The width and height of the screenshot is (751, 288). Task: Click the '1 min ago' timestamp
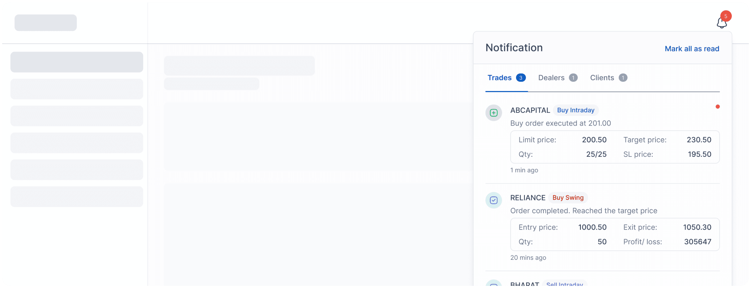click(x=524, y=170)
